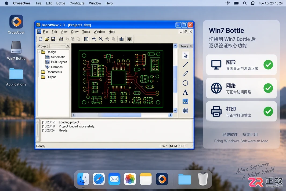Click the first Zoom In magnifier icon
Screen dimensions: 286x191
94,39
